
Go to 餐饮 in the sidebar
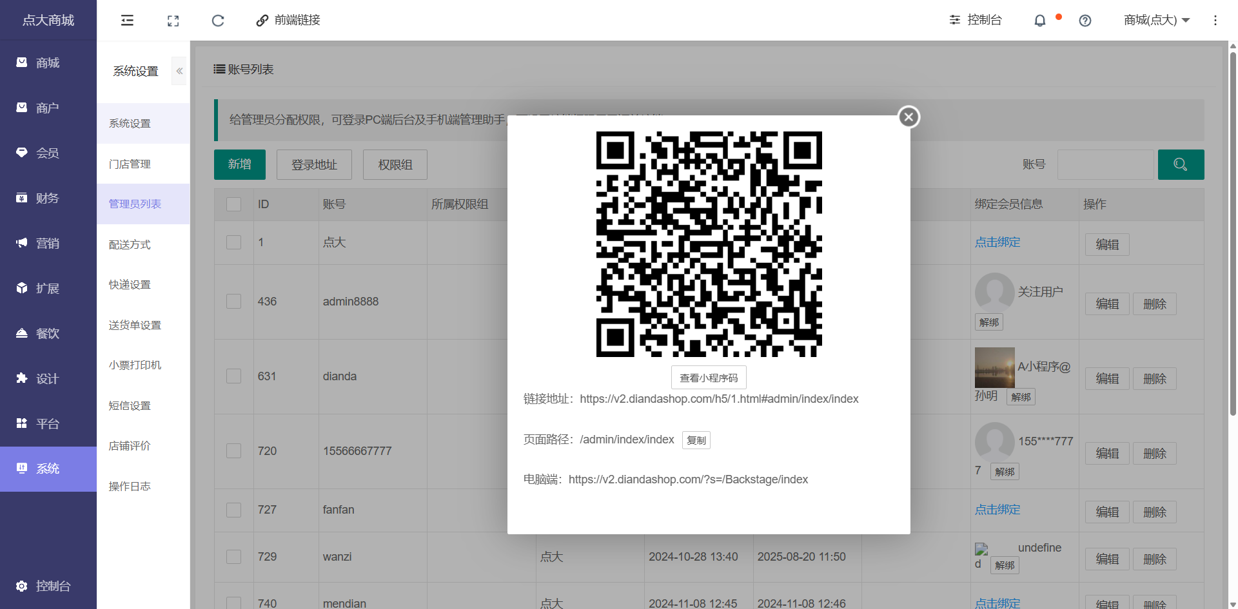48,333
